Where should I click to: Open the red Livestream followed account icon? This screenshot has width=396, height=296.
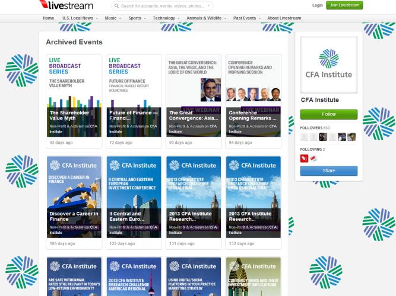(x=304, y=159)
